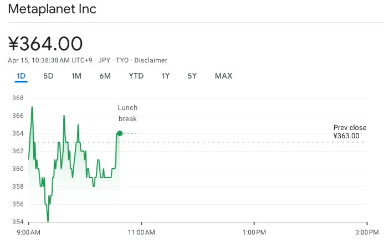Viewport: 384px width, 244px height.
Task: Select the YTD range tab
Action: click(136, 76)
